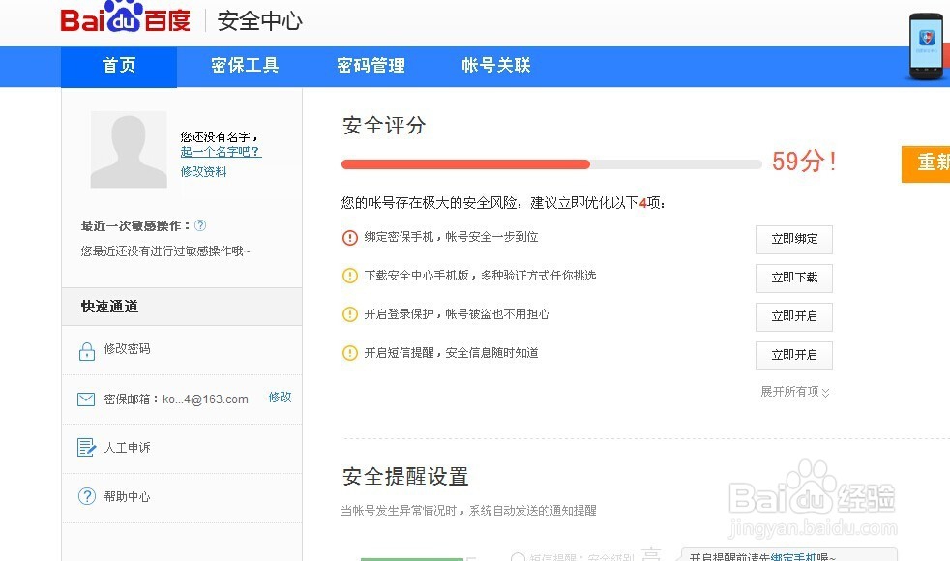Click the red security score progress bar
950x561 pixels.
[x=465, y=164]
